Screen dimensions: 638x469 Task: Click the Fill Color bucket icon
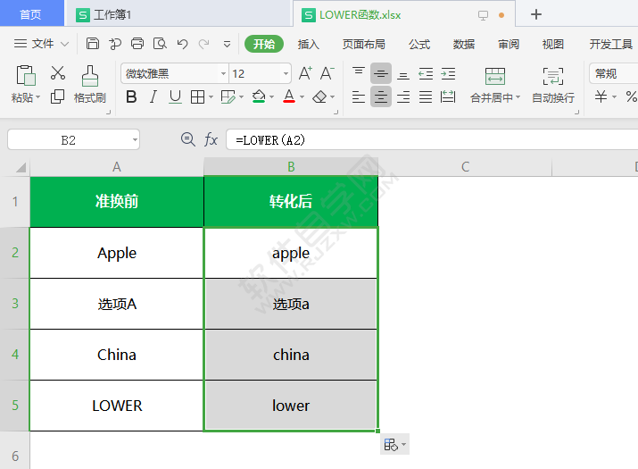pos(259,97)
